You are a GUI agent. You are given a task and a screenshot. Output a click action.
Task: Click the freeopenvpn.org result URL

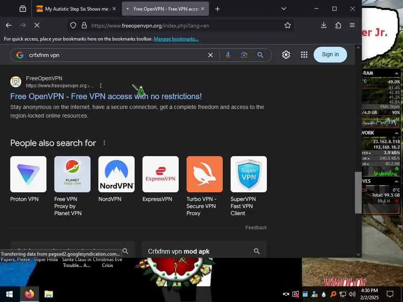click(x=60, y=86)
